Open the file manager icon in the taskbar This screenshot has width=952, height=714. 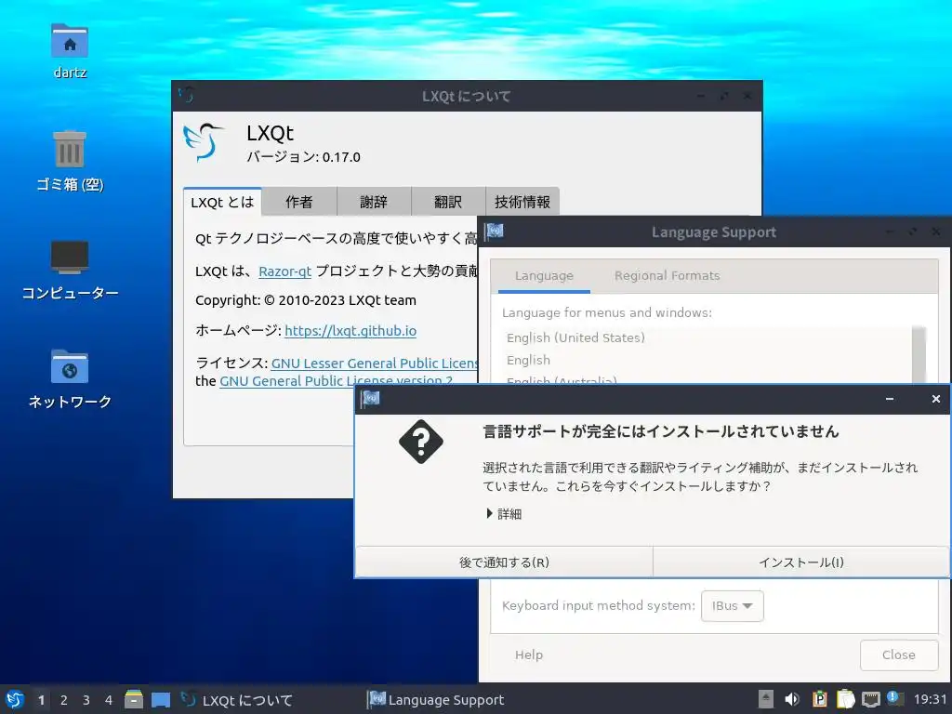click(134, 699)
